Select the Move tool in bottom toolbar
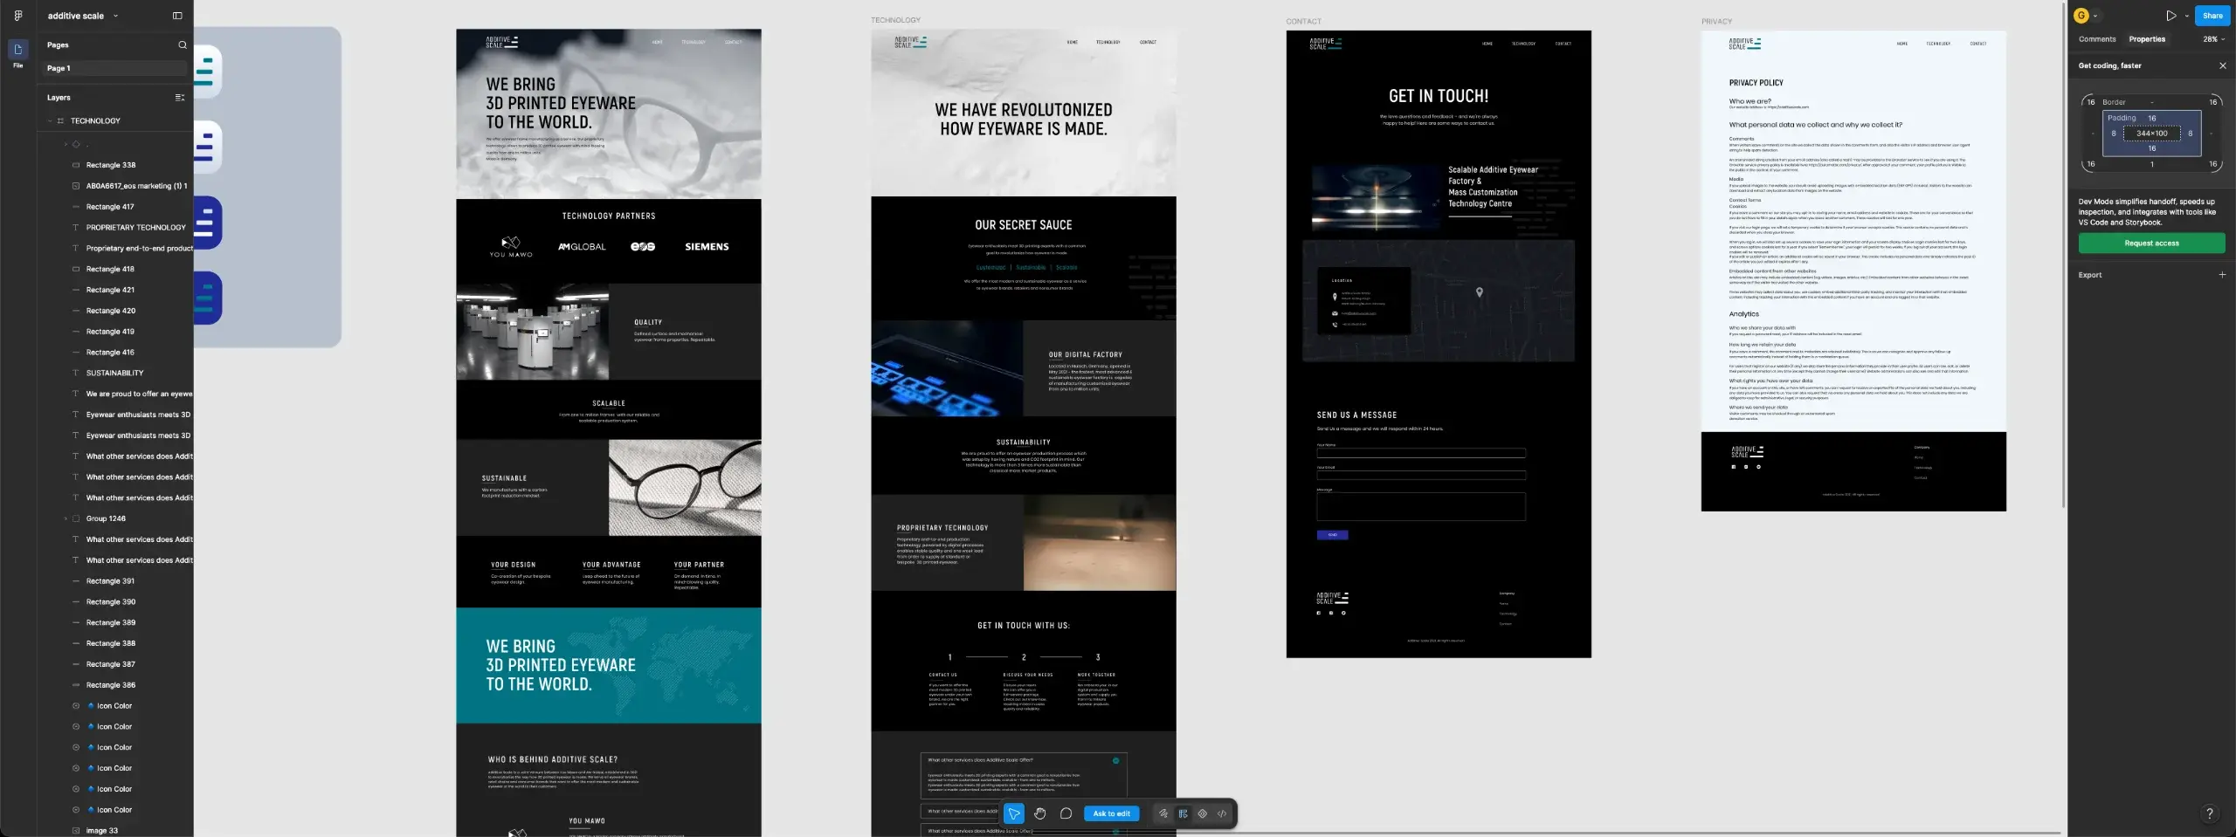The image size is (2236, 837). pos(1014,813)
